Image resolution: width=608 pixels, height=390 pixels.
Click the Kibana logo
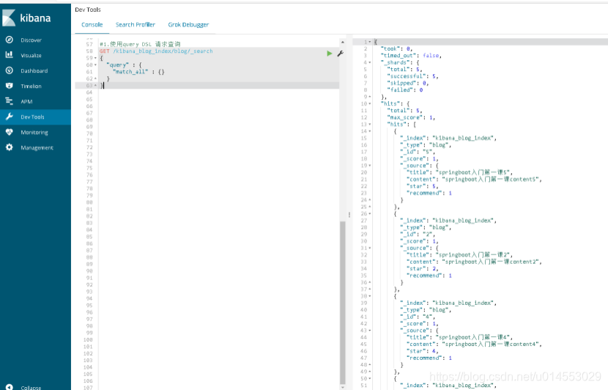pyautogui.click(x=26, y=18)
